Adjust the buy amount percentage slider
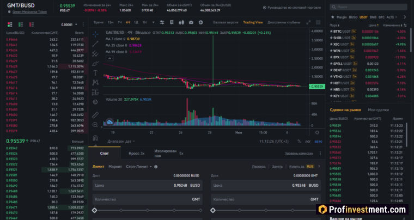The height and width of the screenshot is (220, 414). (147, 210)
